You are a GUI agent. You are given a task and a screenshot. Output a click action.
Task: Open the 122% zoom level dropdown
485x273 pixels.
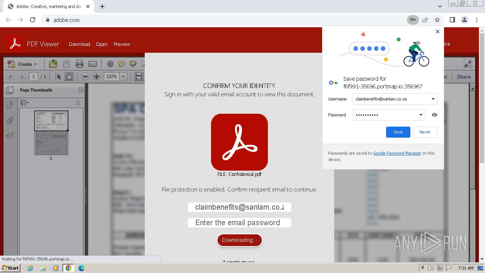coord(123,77)
